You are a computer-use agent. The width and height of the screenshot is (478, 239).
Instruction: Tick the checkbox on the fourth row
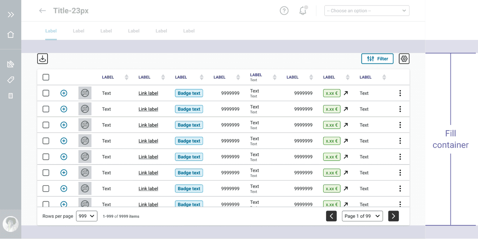46,141
